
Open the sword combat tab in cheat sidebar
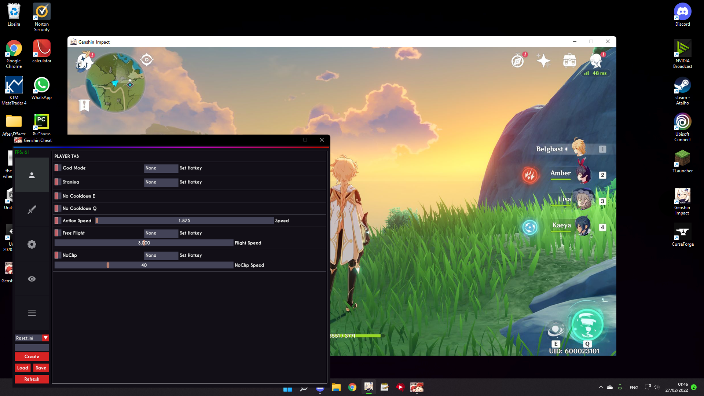click(x=32, y=210)
